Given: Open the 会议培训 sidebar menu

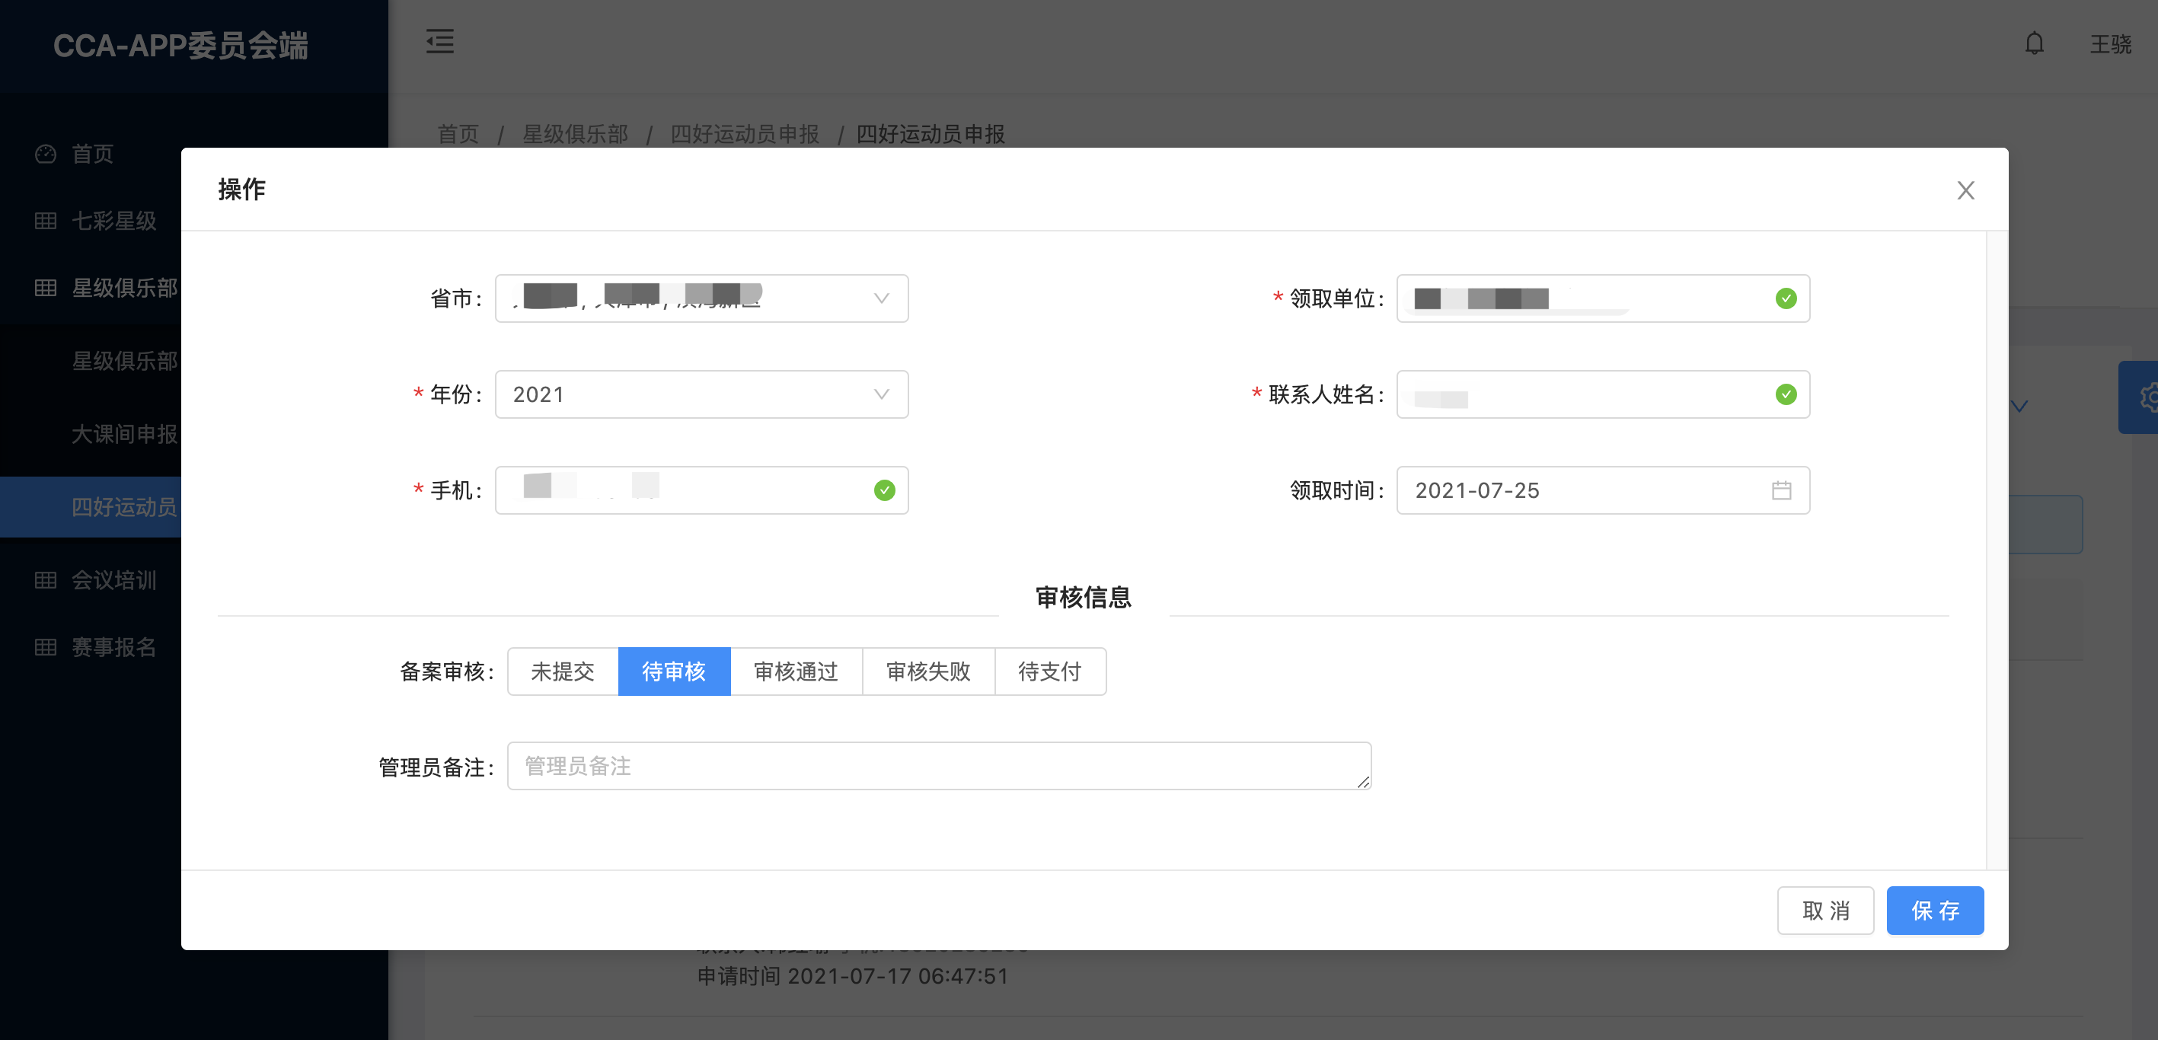Looking at the screenshot, I should pos(114,580).
